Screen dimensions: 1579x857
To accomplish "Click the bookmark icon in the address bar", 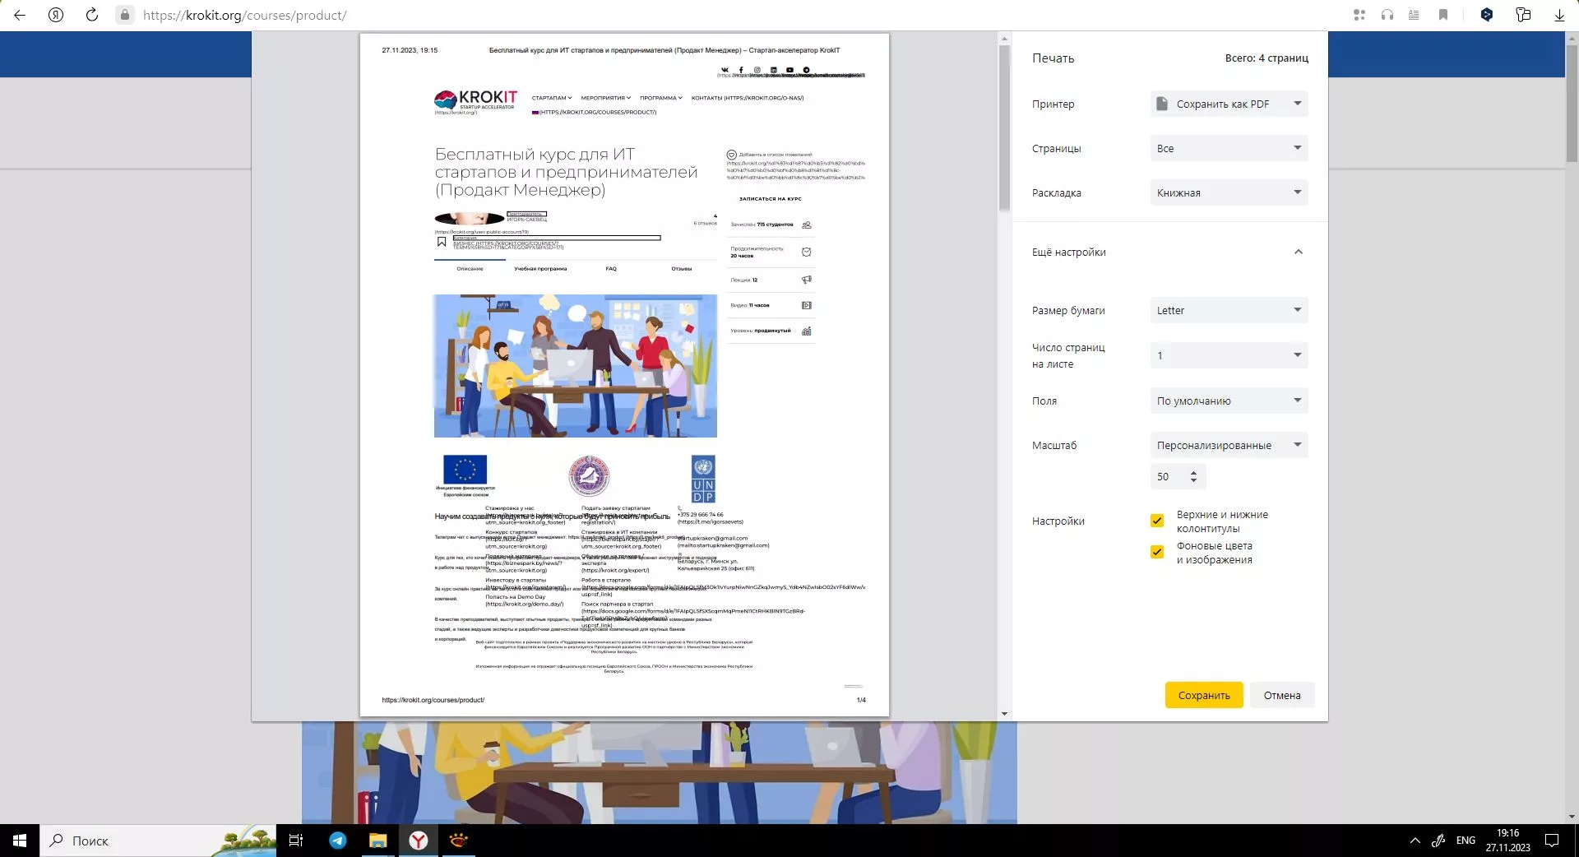I will click(1442, 15).
